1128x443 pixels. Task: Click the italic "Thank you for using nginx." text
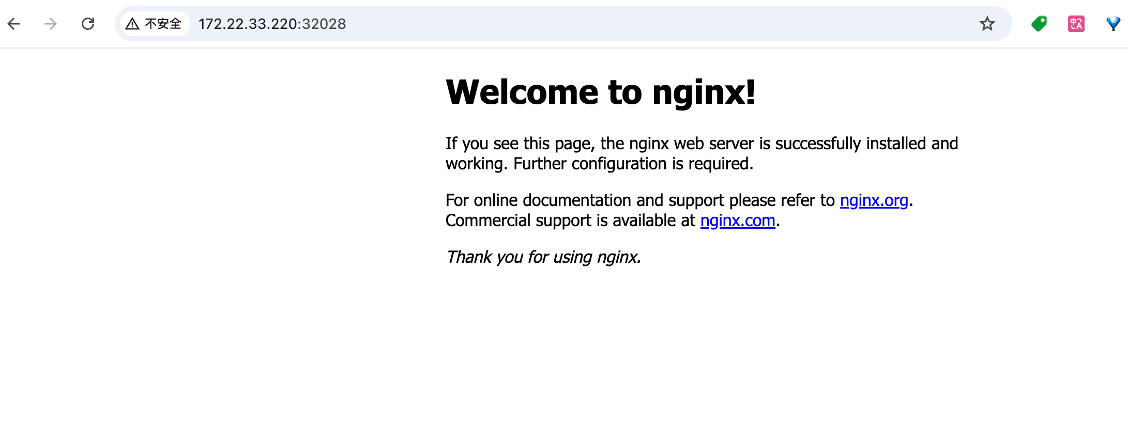click(543, 257)
